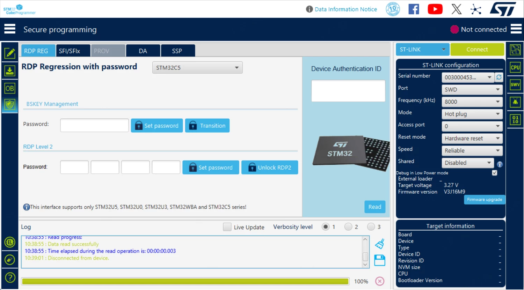Click the cancel X icon beside progress bar
524x290 pixels.
(380, 281)
